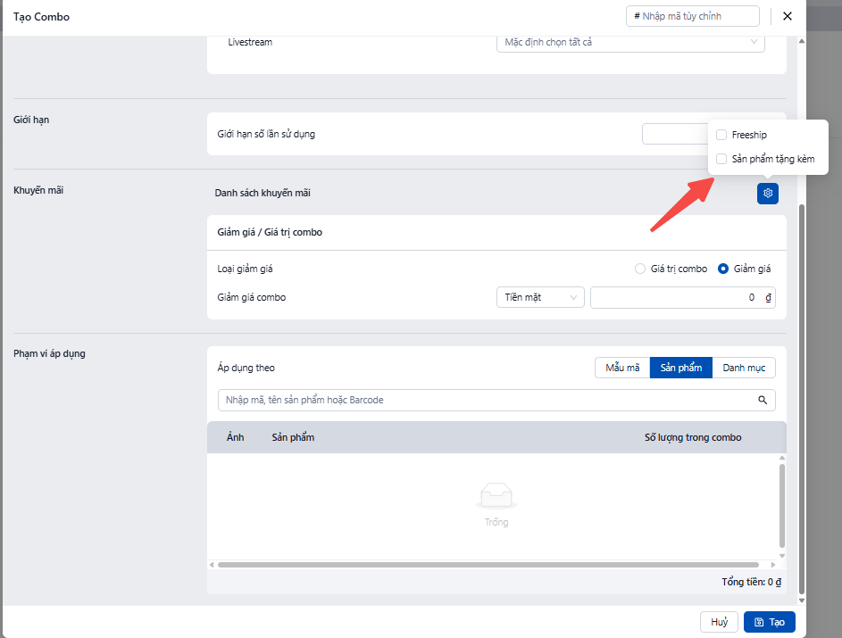Select the Sản phẩm tab
This screenshot has width=842, height=638.
tap(680, 368)
